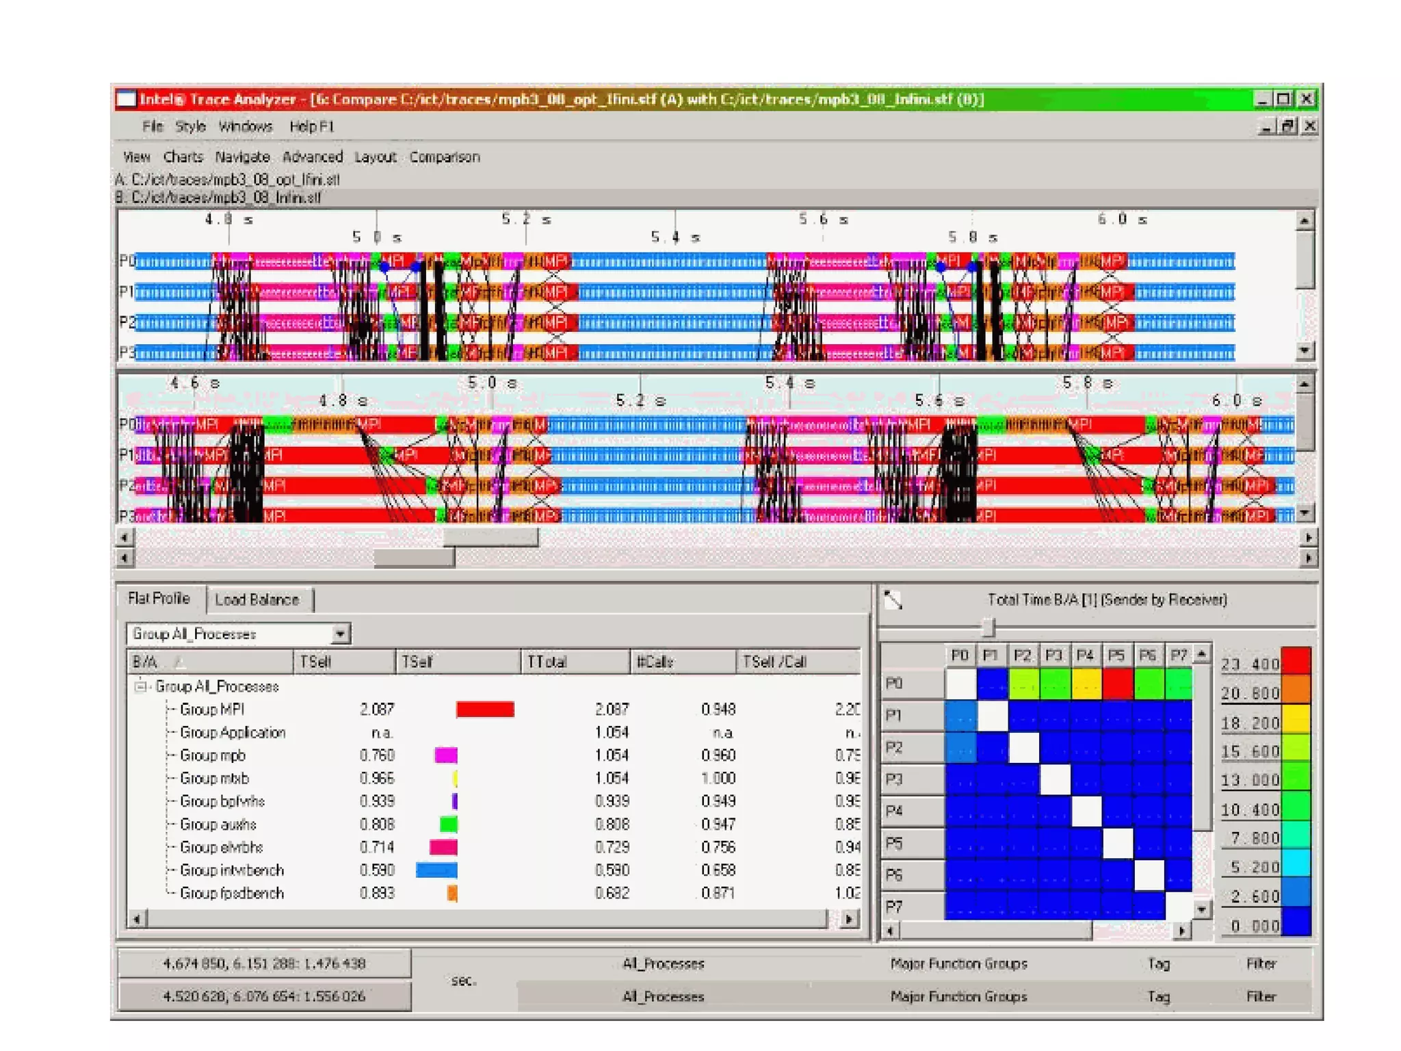Click the lower horizontal time scrollbar thumb
The image size is (1401, 1051).
[x=414, y=558]
